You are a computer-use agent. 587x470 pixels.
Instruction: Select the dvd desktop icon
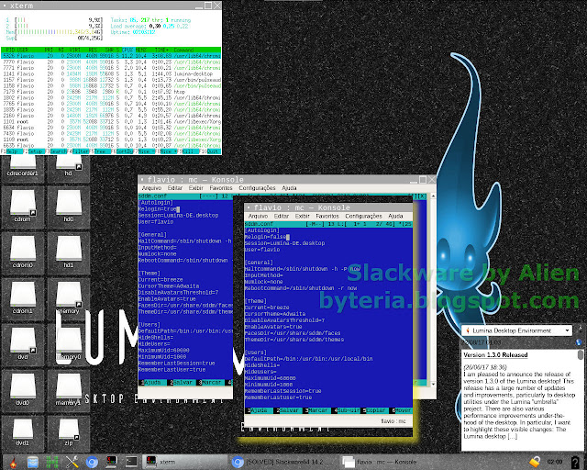[22, 344]
